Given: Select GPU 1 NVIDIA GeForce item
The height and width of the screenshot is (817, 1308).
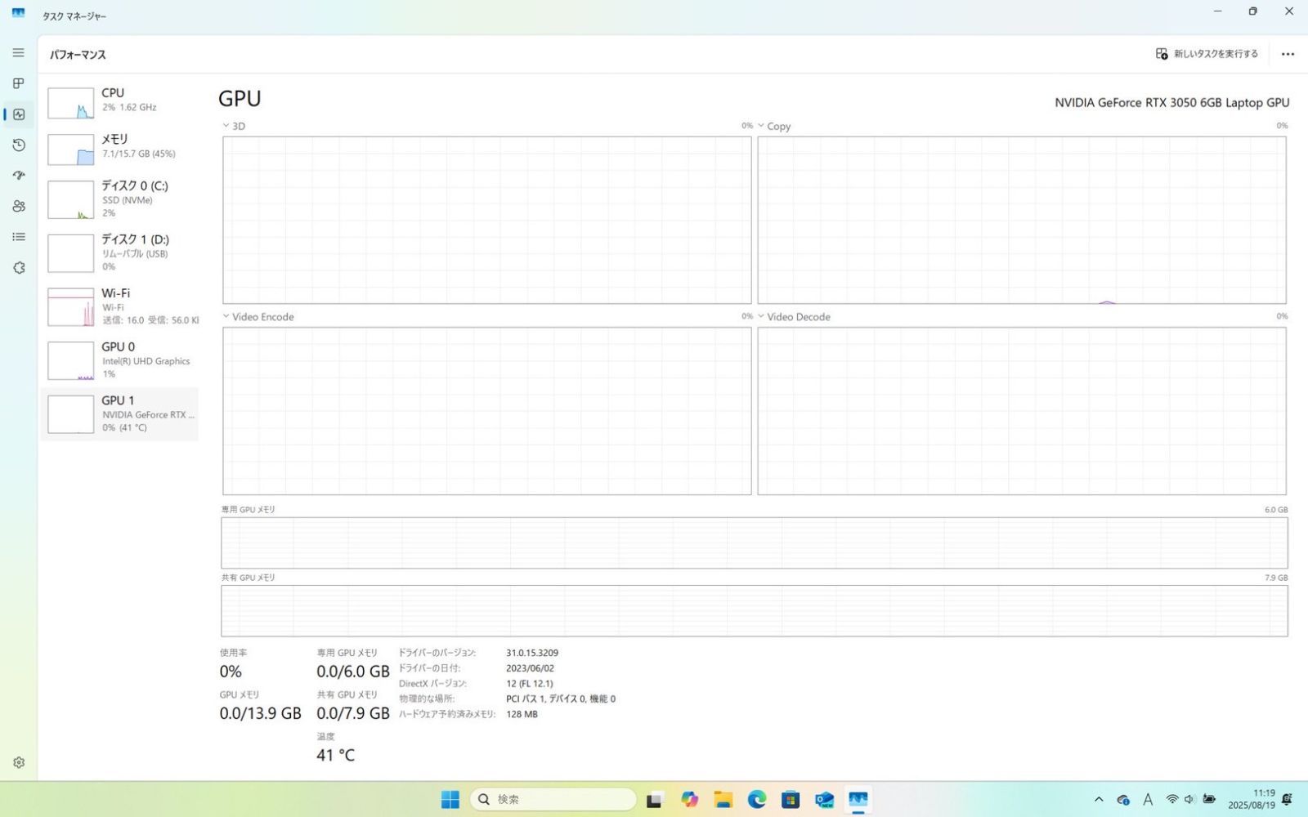Looking at the screenshot, I should [x=120, y=414].
